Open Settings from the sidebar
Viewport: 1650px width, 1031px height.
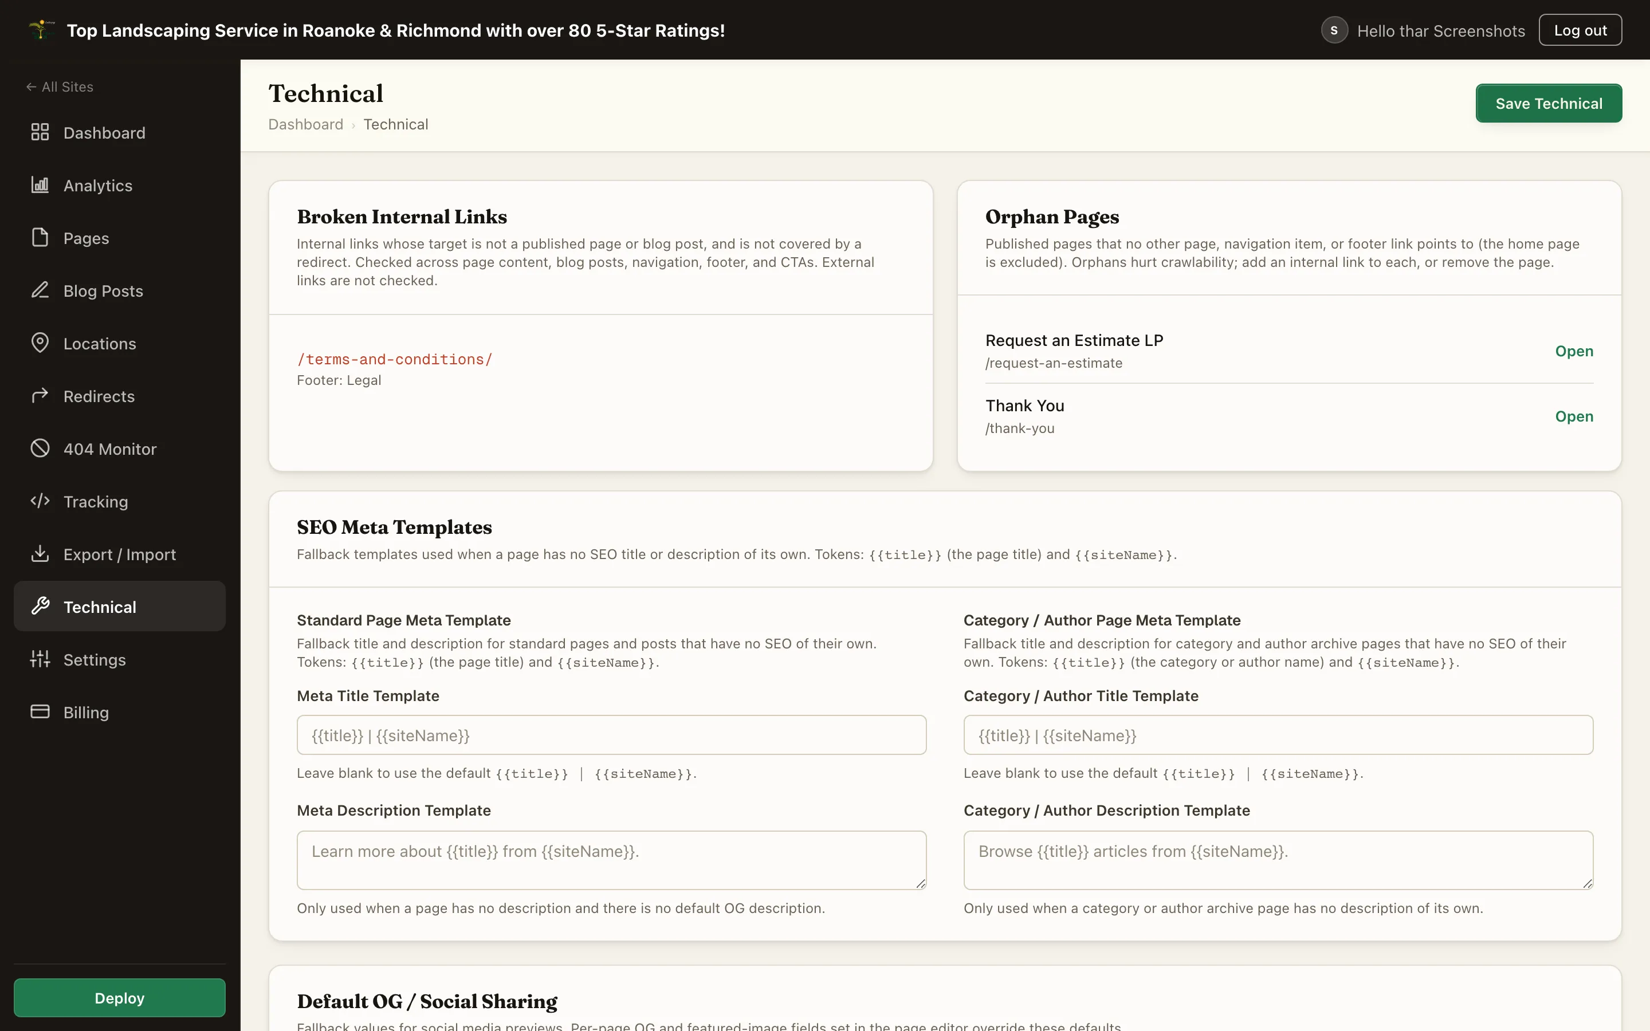[x=119, y=659]
